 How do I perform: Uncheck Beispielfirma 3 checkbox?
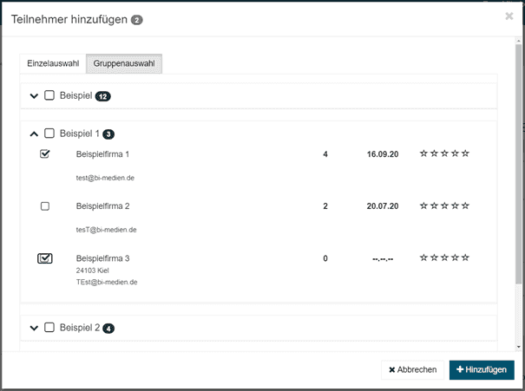45,258
